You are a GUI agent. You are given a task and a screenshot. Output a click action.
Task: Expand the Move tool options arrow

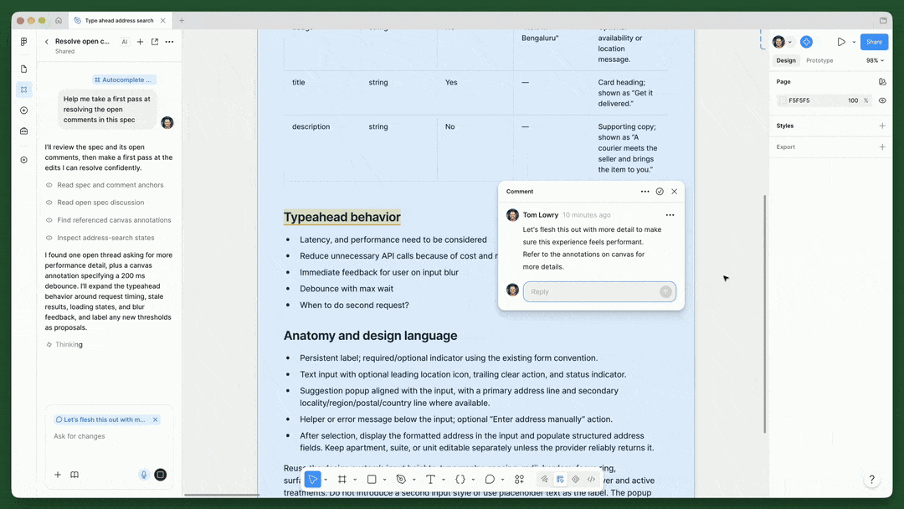coord(326,480)
